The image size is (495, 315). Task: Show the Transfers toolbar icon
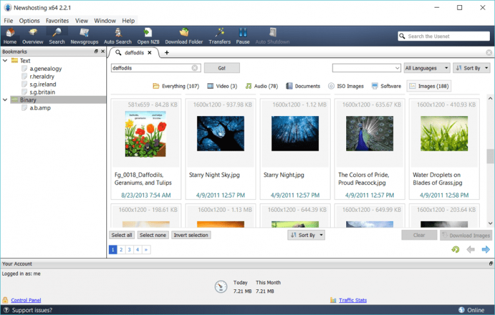pos(219,36)
